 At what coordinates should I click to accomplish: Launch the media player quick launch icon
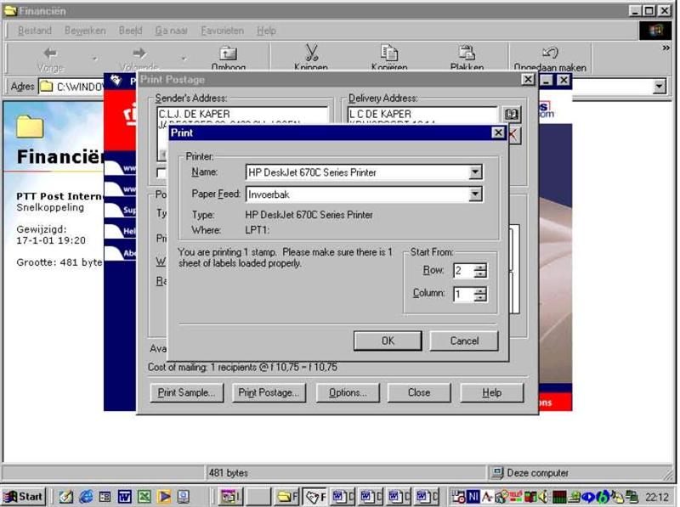(x=164, y=497)
